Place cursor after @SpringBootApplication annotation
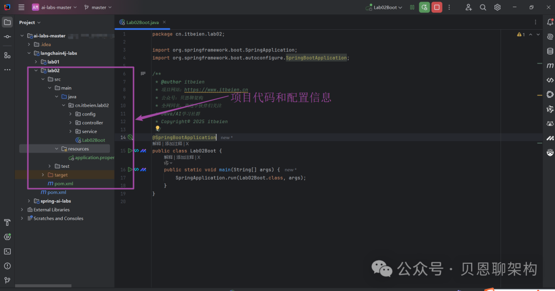The image size is (555, 291). point(216,138)
